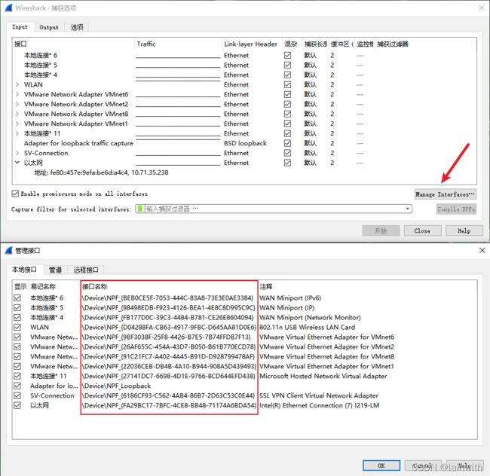Toggle promiscuous checkbox for loopback adapter row
490x476 pixels.
[287, 143]
